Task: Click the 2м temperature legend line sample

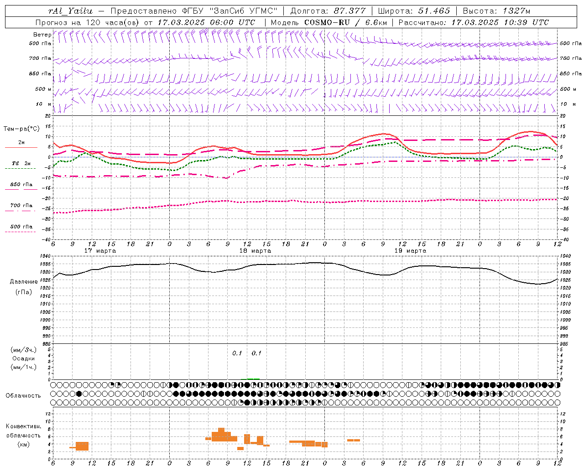Action: click(x=21, y=147)
